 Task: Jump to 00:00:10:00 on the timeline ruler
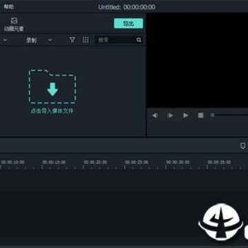click(12, 163)
